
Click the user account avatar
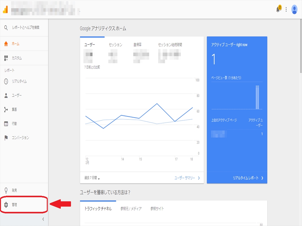(294, 10)
